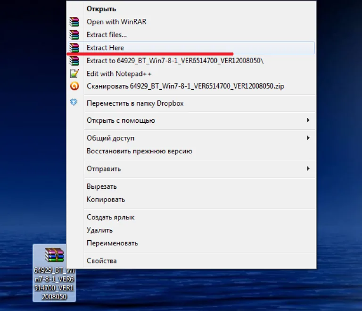Click WinRAR icon beside Extract Here
The width and height of the screenshot is (362, 311).
[74, 47]
